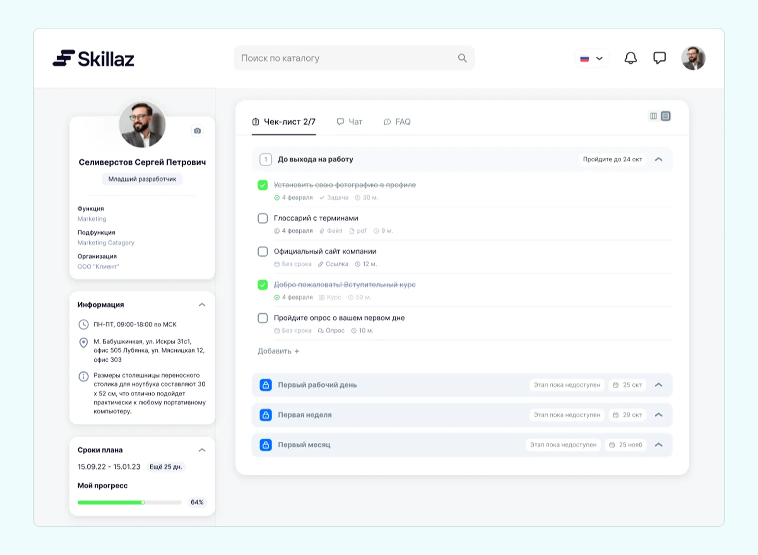
Task: Click the search magnifier icon
Action: pyautogui.click(x=462, y=58)
